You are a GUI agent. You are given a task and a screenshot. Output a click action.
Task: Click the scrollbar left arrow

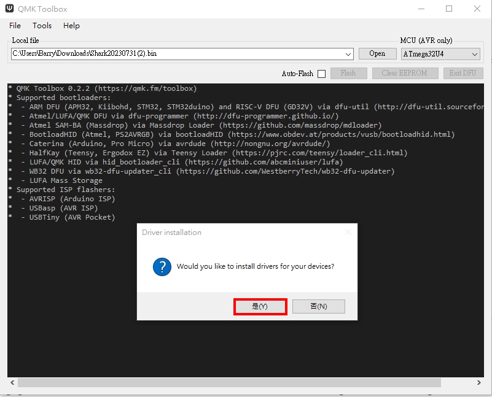coord(12,383)
